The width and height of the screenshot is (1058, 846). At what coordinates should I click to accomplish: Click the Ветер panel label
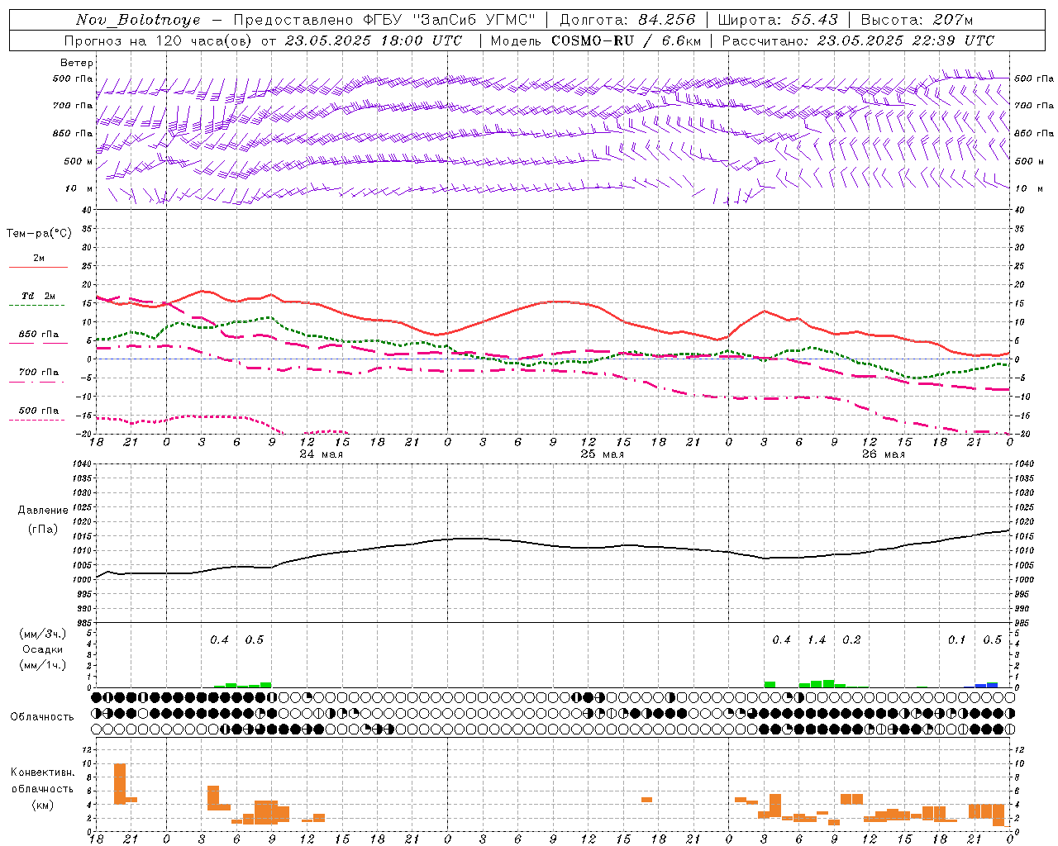pos(77,63)
